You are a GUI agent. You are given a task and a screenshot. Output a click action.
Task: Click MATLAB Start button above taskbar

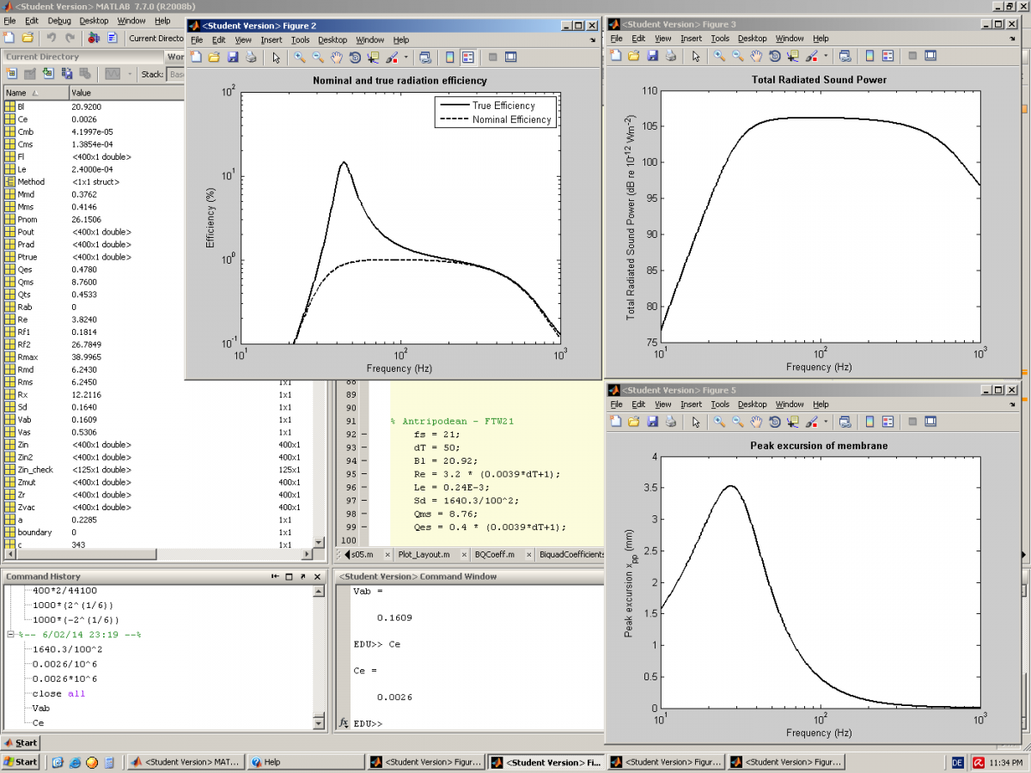pos(21,743)
